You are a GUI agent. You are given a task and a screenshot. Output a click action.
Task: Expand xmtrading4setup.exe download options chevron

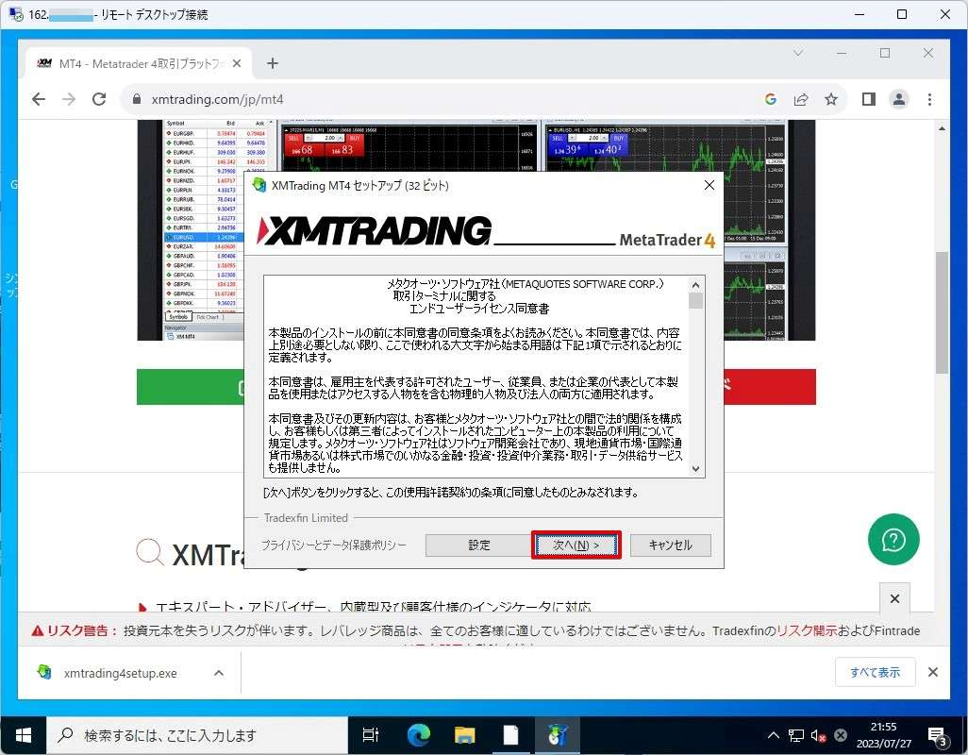(x=219, y=673)
